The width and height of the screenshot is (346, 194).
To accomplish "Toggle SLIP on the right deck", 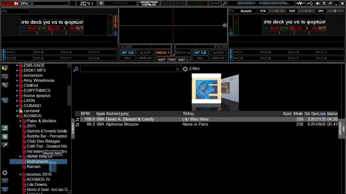I will tap(275, 28).
